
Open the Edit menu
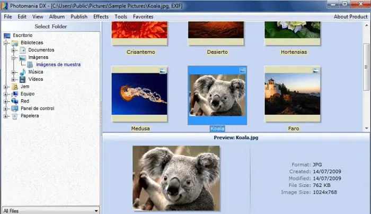click(x=22, y=16)
